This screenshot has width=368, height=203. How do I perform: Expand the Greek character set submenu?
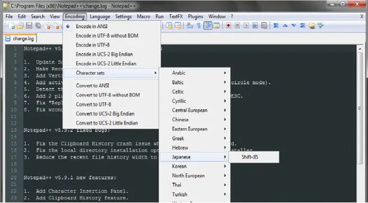(195, 139)
